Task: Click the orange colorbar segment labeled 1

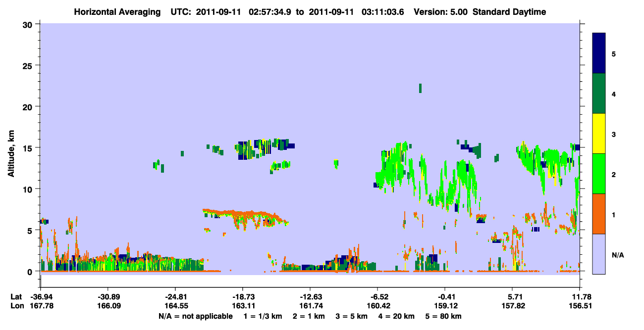Action: [x=599, y=214]
